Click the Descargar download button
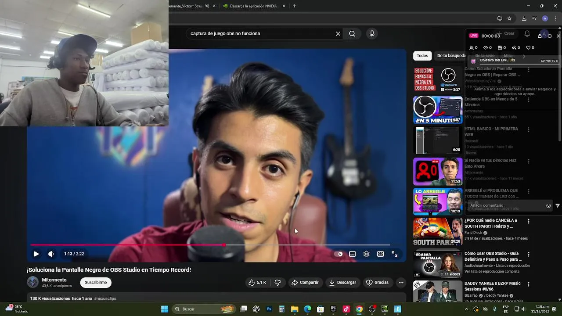This screenshot has width=562, height=316. (342, 283)
